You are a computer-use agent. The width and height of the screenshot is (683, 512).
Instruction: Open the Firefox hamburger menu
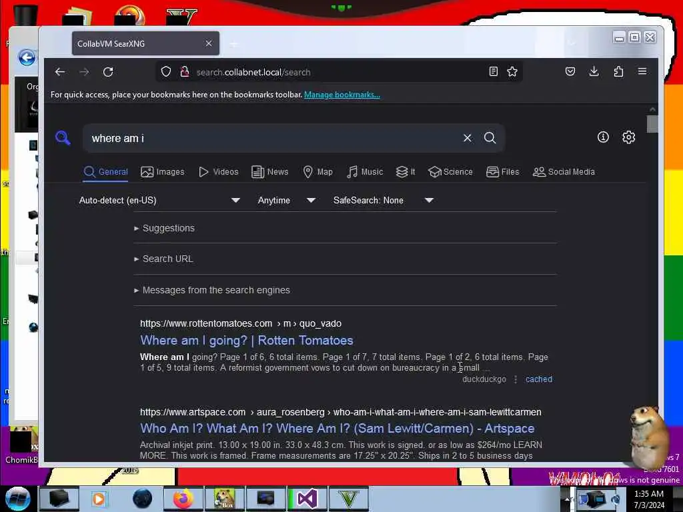(642, 71)
